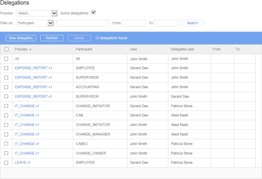Click the From date input field
Screen dimensions: 262x179
pos(134,23)
